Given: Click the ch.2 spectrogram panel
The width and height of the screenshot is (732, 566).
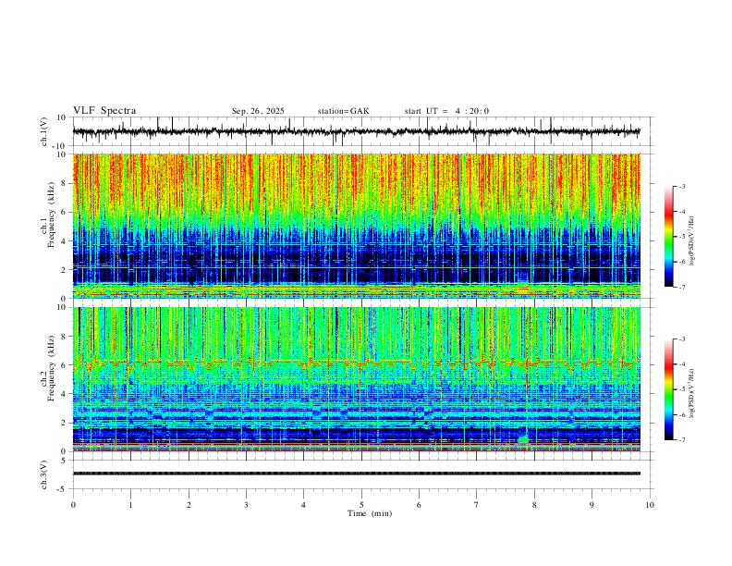Looking at the screenshot, I should coord(356,379).
